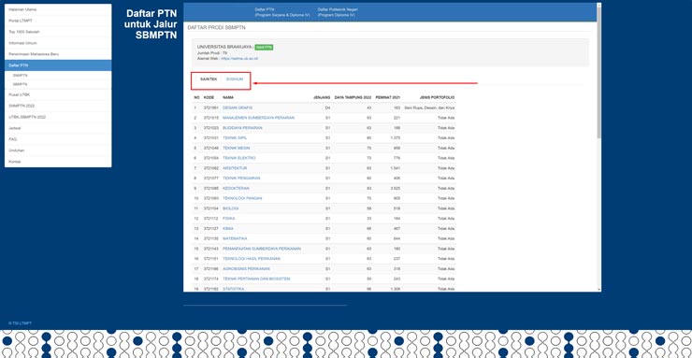Viewport: 692px width, 358px height.
Task: Open the Alamat Web selma link
Action: point(239,58)
